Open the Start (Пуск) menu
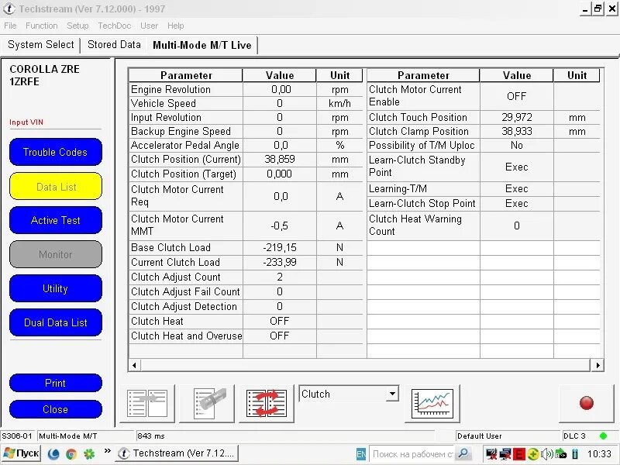 click(x=21, y=453)
